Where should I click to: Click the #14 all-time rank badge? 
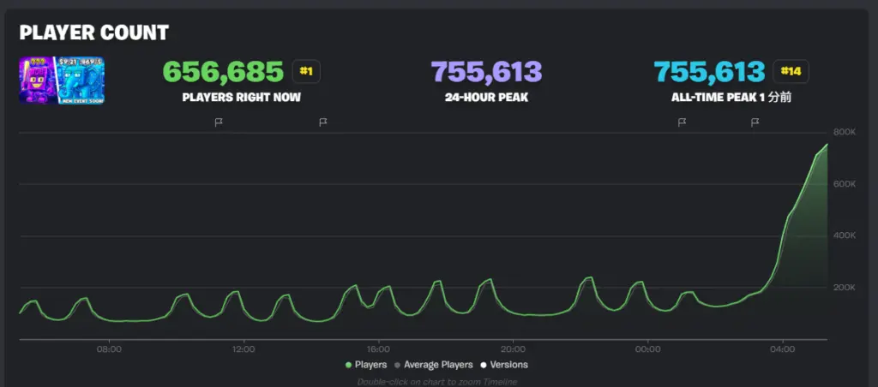pyautogui.click(x=790, y=71)
